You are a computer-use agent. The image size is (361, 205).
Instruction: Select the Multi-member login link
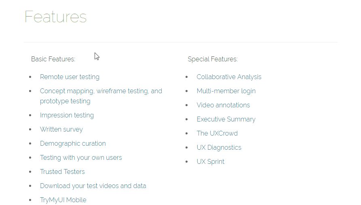point(226,91)
